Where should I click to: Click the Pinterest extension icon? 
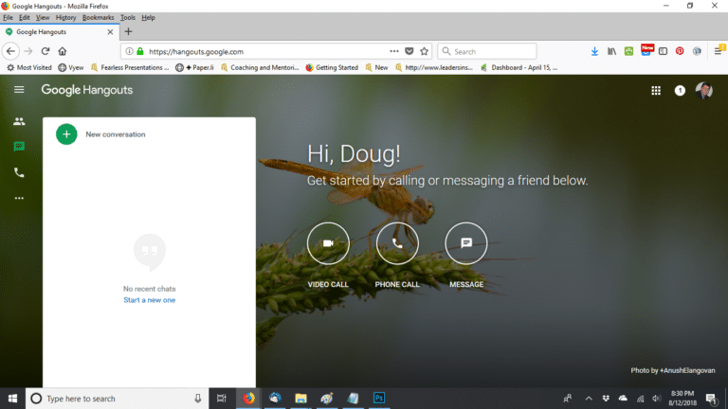(680, 51)
